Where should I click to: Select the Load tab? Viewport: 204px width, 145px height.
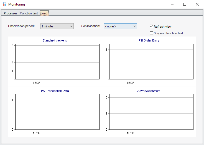(x=44, y=13)
